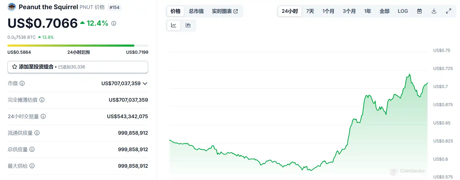Image resolution: width=460 pixels, height=180 pixels.
Task: Click the info icon beside 12.4% change
Action: pyautogui.click(x=114, y=24)
